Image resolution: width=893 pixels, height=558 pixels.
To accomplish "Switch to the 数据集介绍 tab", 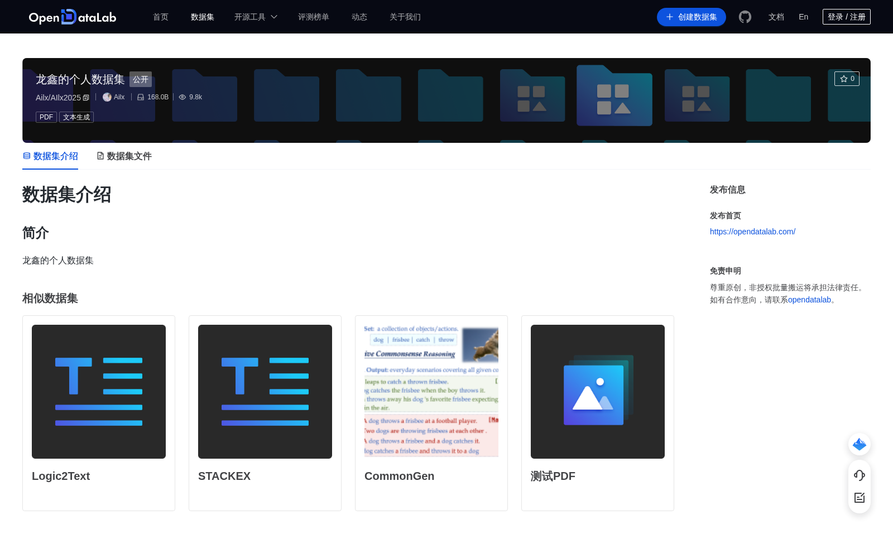I will pos(50,156).
